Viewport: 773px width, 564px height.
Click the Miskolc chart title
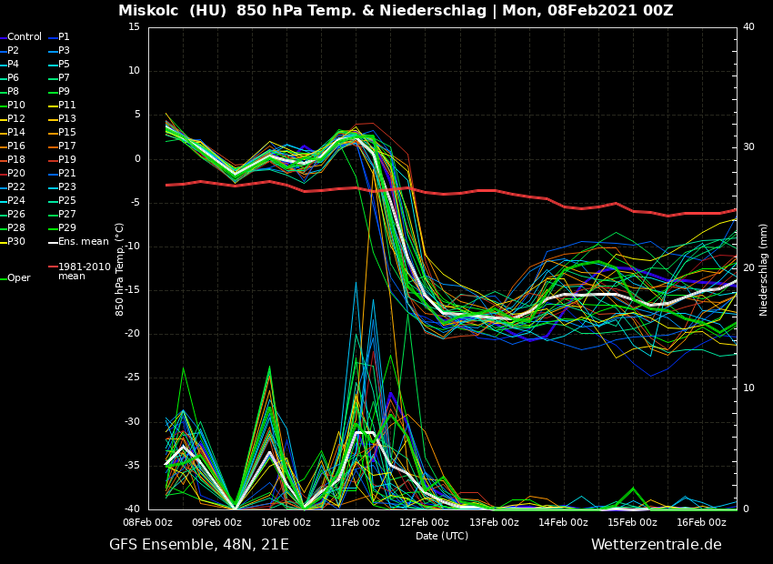(x=396, y=11)
